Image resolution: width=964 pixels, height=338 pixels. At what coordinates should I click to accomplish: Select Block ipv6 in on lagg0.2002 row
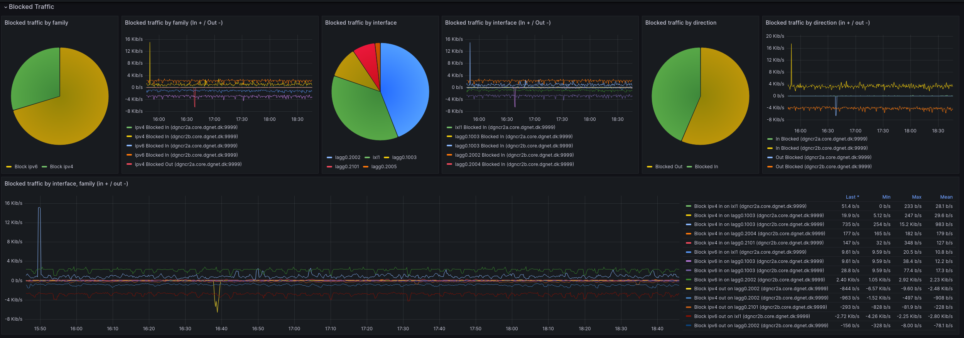pyautogui.click(x=760, y=280)
